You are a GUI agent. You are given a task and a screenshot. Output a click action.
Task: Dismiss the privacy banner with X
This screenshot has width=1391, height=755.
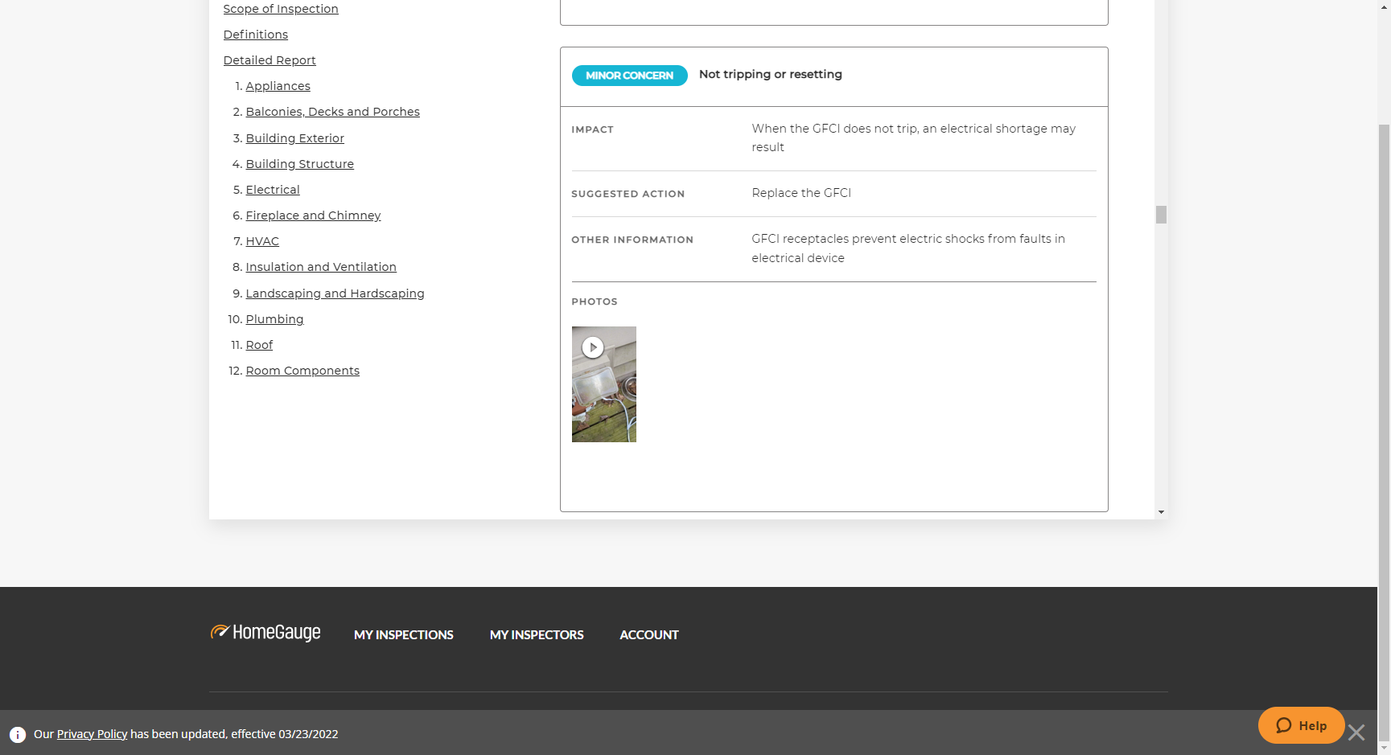pos(1356,732)
